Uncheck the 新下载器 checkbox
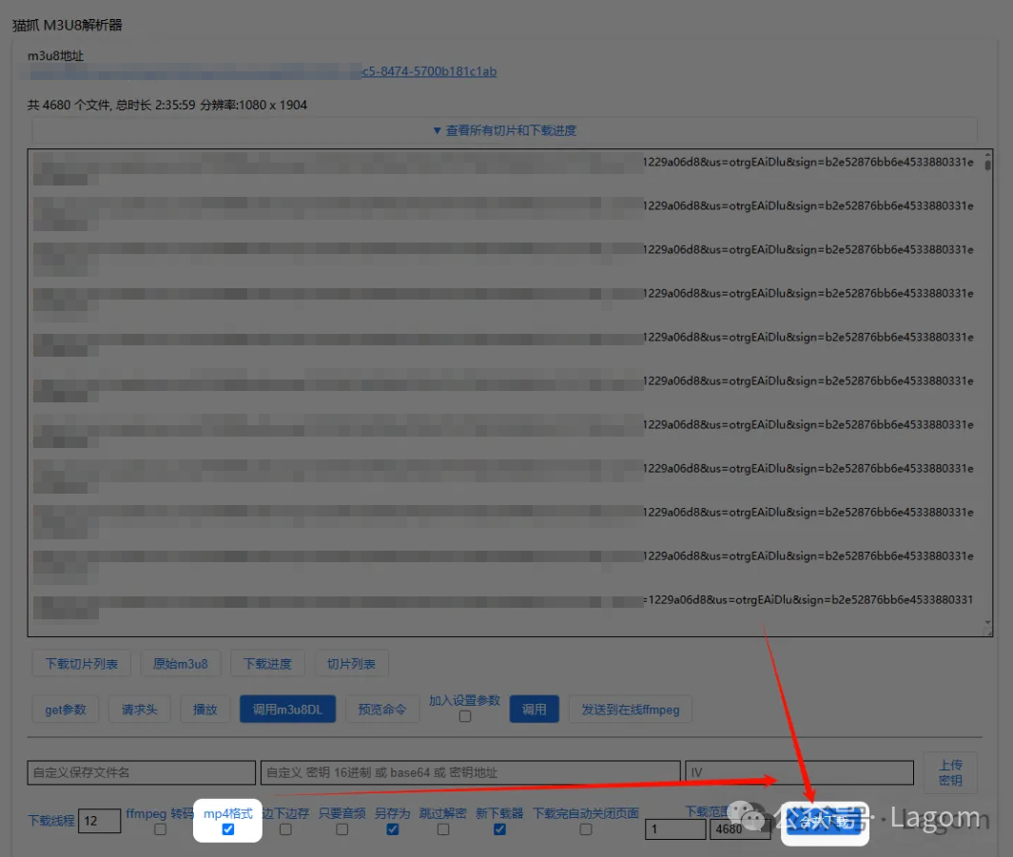 coord(500,829)
